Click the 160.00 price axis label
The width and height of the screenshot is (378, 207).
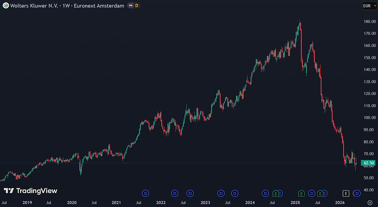[x=370, y=46]
